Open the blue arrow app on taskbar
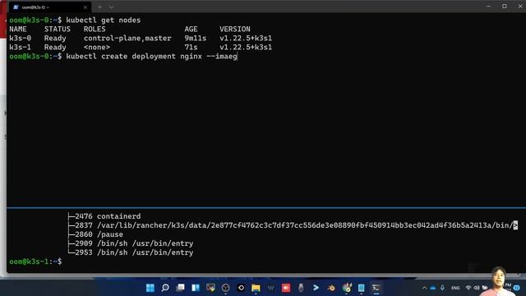 tap(316, 288)
